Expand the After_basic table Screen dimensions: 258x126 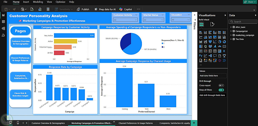coord(231,27)
